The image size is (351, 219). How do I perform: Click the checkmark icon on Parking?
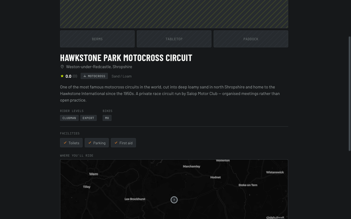pyautogui.click(x=90, y=143)
